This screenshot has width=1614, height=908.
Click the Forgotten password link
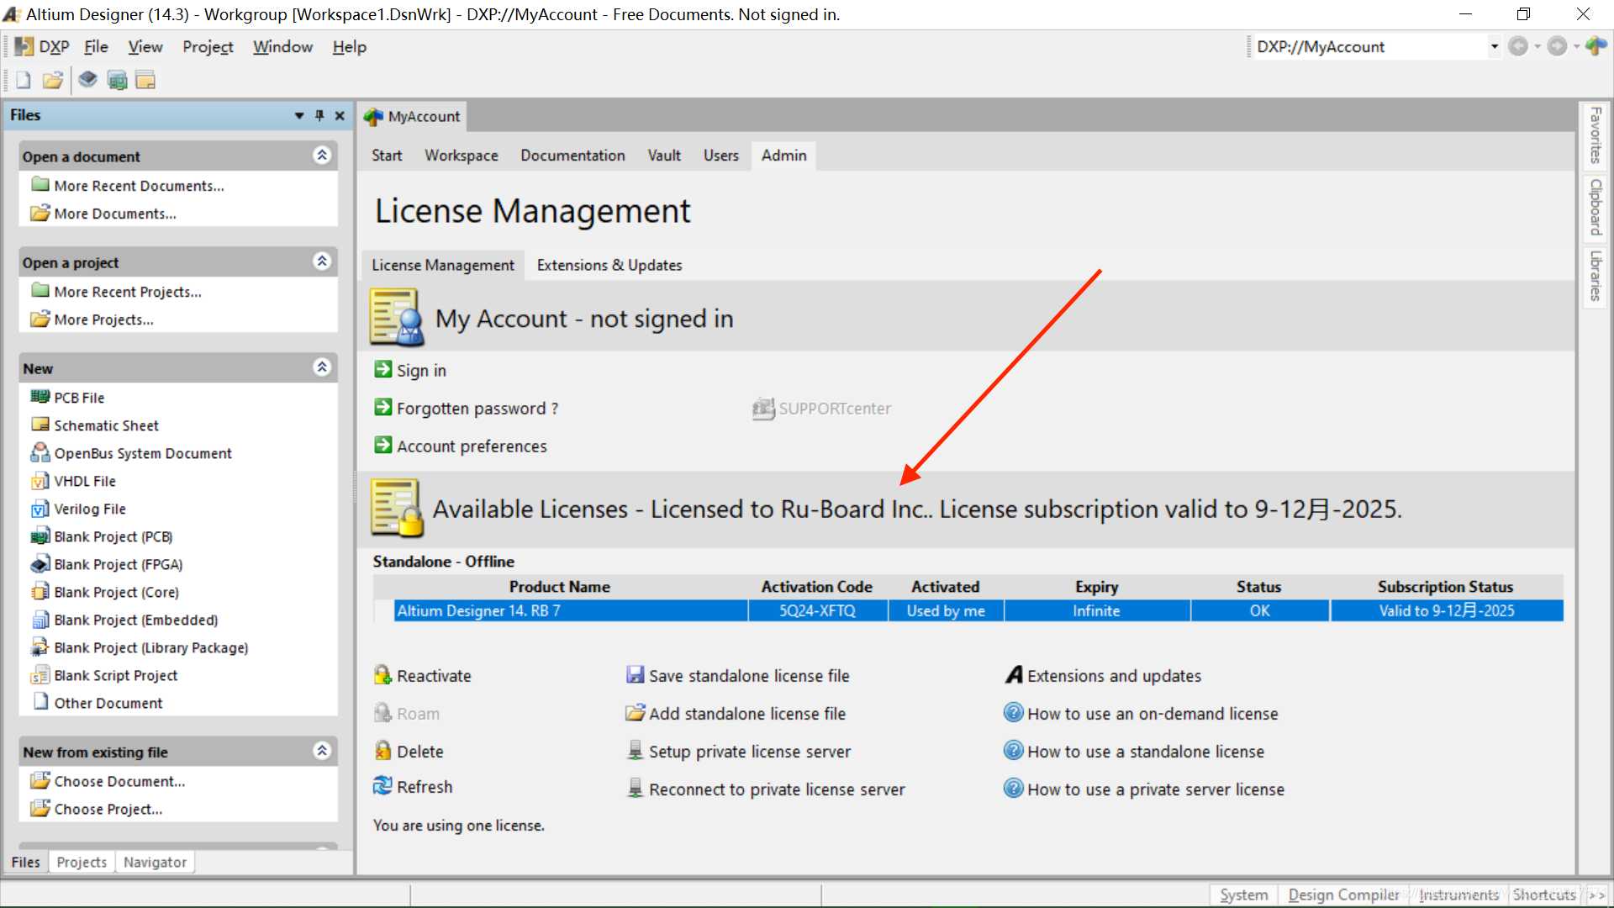tap(477, 407)
